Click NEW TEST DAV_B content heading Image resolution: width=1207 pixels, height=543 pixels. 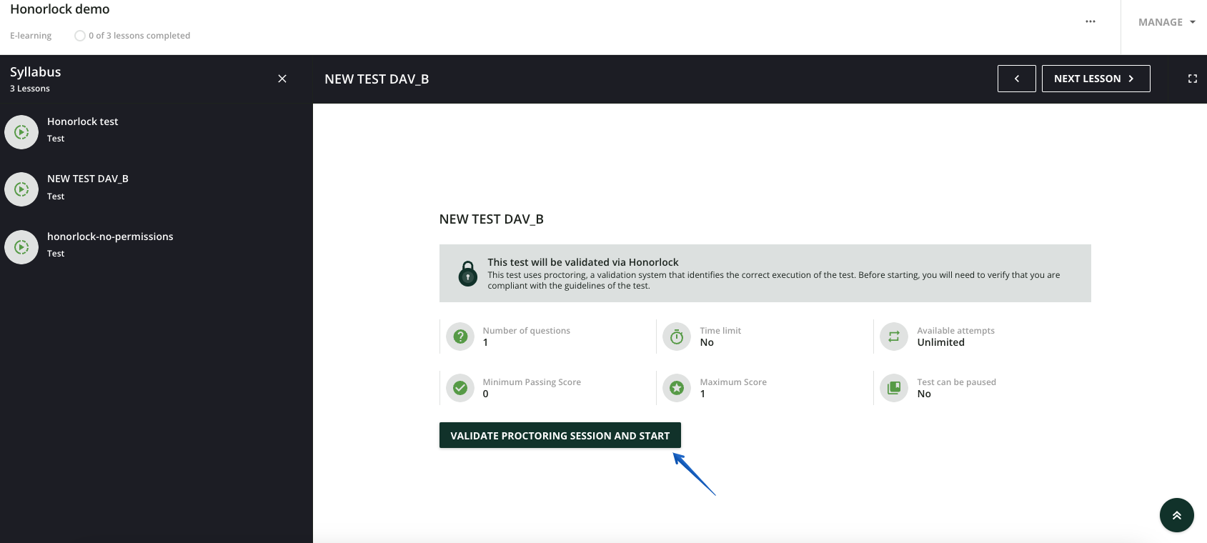point(491,219)
